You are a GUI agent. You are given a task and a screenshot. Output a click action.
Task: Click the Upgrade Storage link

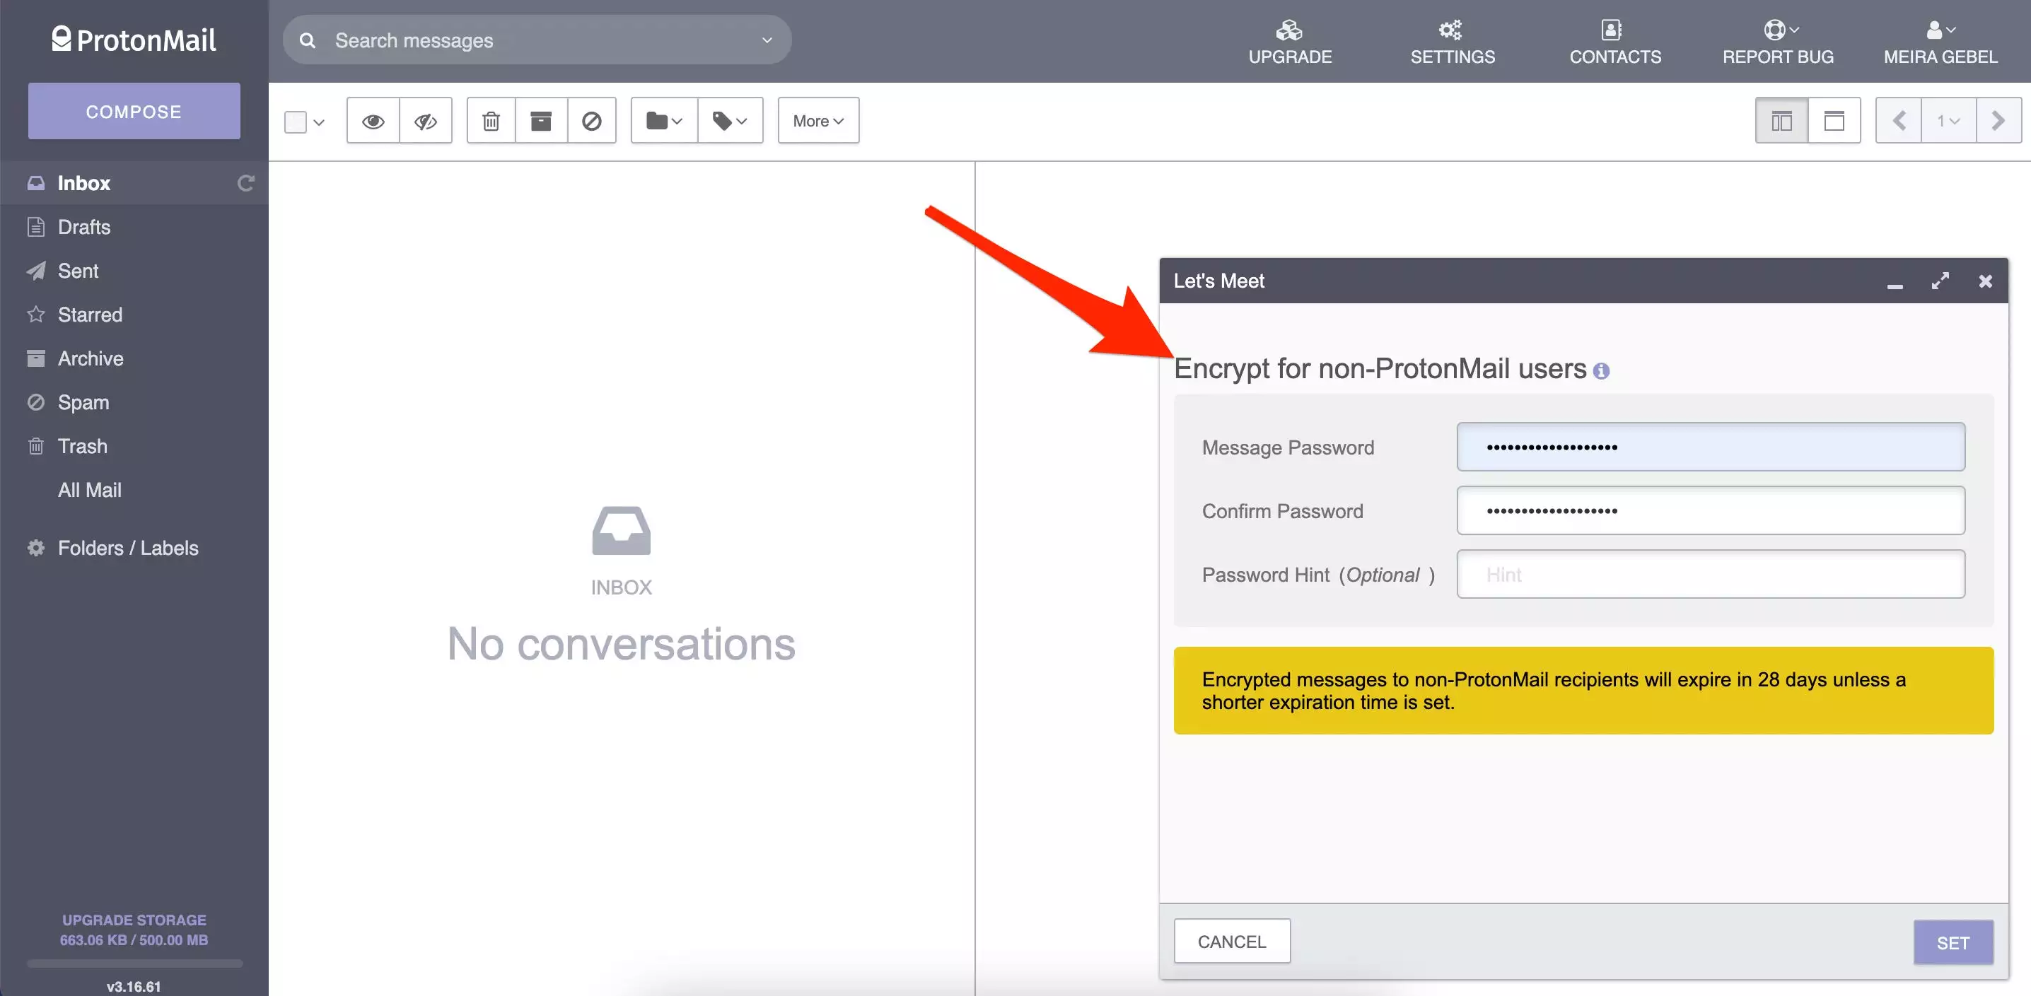tap(134, 920)
